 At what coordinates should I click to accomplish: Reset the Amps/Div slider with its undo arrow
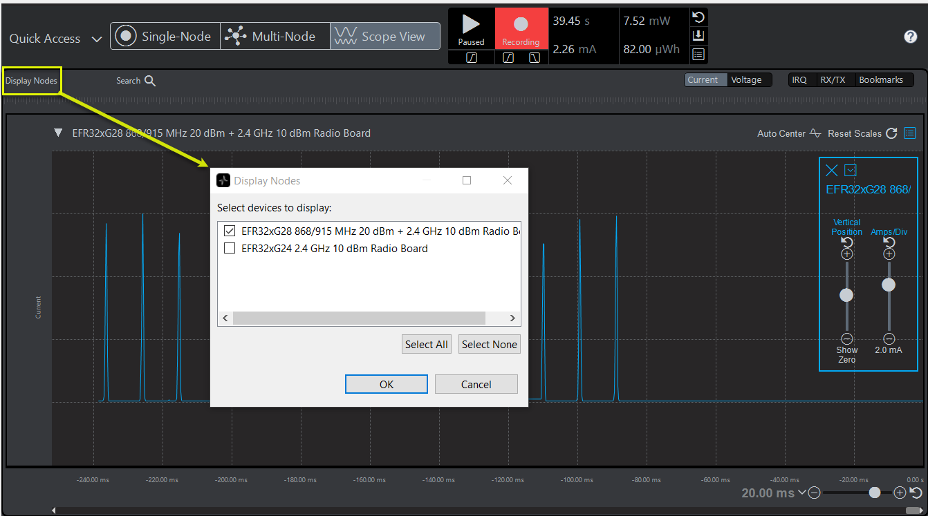point(889,242)
